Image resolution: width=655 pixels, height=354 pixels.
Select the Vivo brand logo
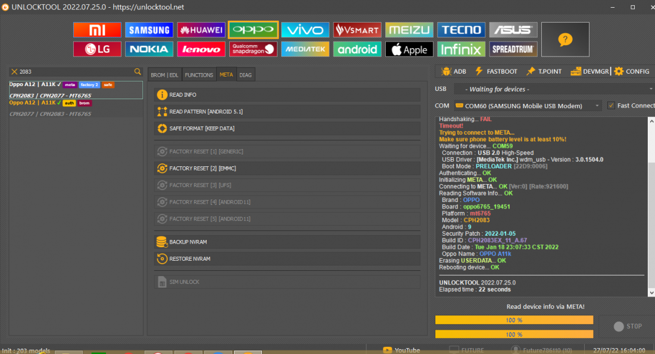(x=305, y=30)
